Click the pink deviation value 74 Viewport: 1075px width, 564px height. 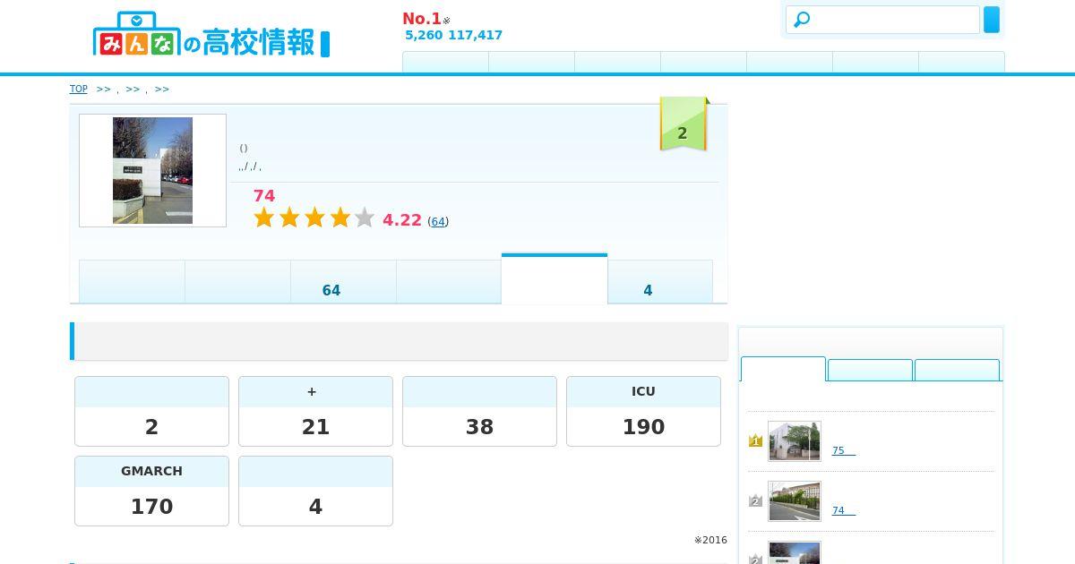[264, 195]
